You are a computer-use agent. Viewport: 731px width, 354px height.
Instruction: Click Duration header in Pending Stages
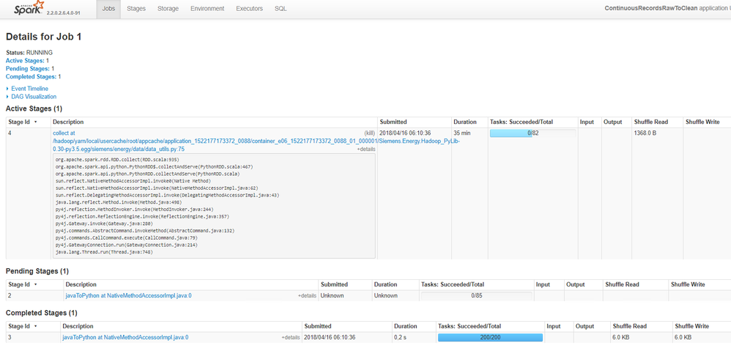[385, 284]
